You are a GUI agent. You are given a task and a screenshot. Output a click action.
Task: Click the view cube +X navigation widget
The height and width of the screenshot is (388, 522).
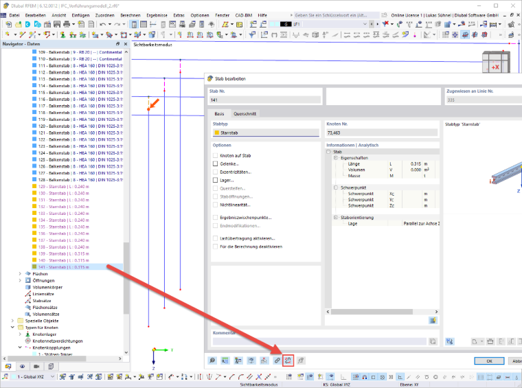point(496,62)
